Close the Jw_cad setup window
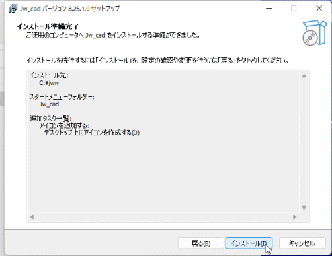 (x=319, y=9)
